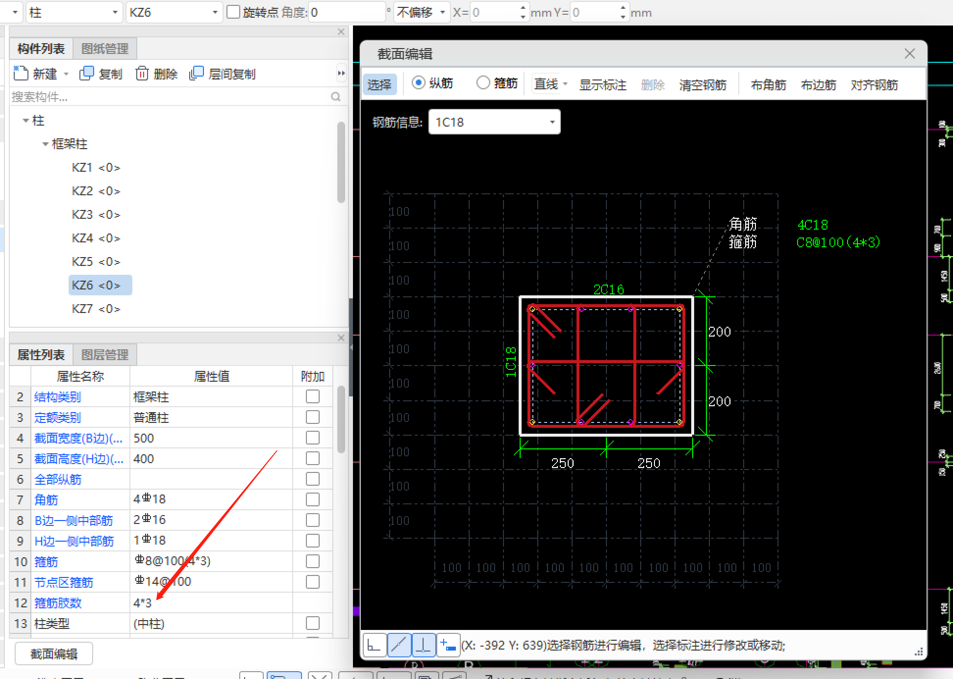Click the 层间复制 icon

click(x=196, y=74)
